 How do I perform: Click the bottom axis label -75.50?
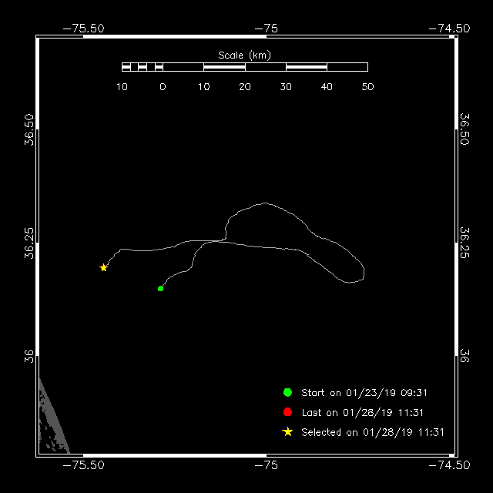point(83,465)
